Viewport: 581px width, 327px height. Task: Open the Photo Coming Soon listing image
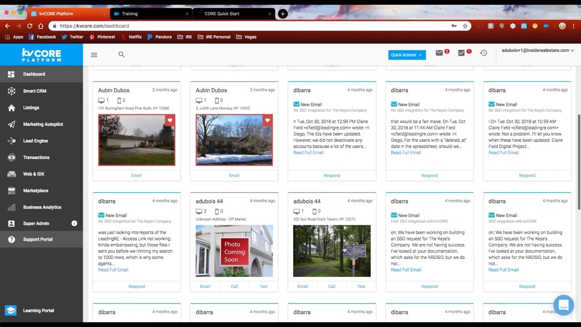pos(234,251)
